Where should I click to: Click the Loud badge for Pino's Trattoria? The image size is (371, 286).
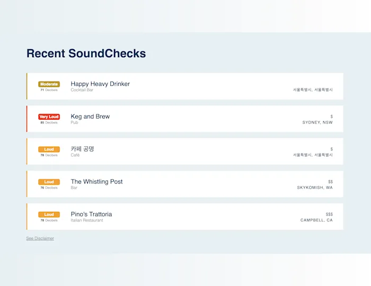pyautogui.click(x=49, y=215)
